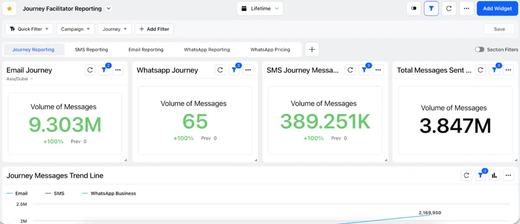Toggle the Email series in chart legend
This screenshot has height=224, width=520.
[x=17, y=194]
